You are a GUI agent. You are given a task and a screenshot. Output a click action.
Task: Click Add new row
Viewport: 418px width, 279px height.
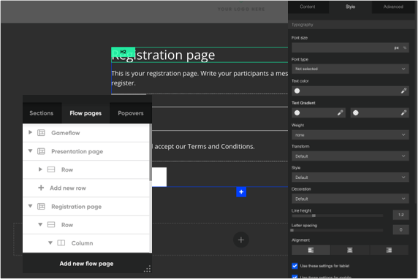(x=68, y=188)
